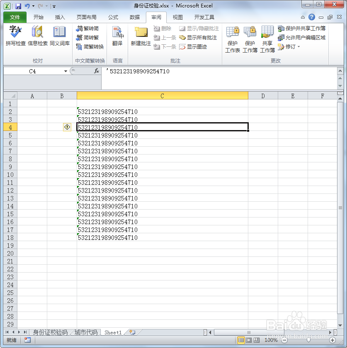Viewport: 347px width, 348px height.
Task: Convert text with 简转繁
Action: [x=87, y=38]
